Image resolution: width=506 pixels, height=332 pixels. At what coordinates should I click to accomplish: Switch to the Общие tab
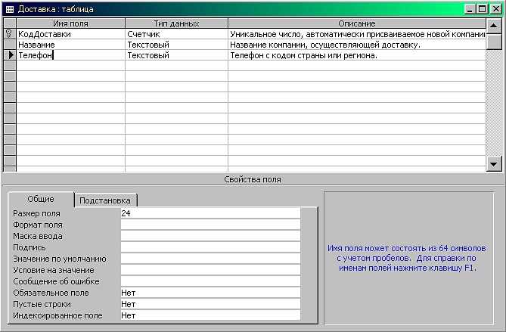point(41,199)
